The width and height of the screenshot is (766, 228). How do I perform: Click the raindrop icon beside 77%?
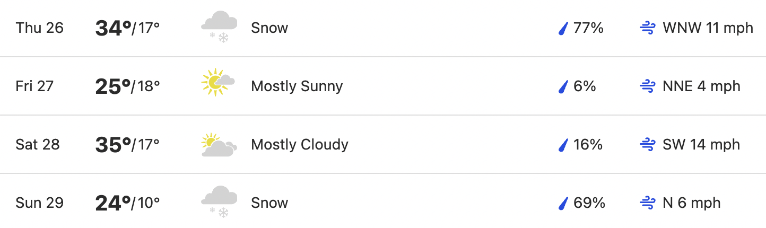(563, 28)
